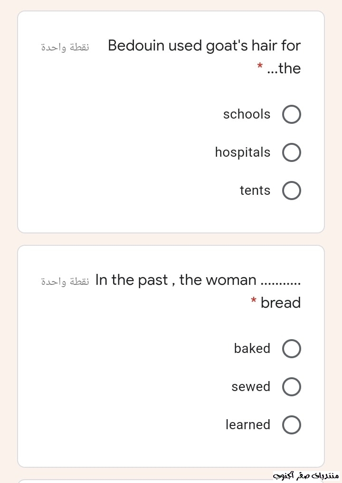Select the "hospitals" radio circle
342x483 pixels.
tap(292, 153)
